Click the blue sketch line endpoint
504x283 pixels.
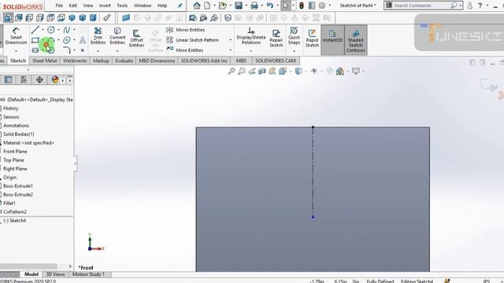[x=313, y=217]
